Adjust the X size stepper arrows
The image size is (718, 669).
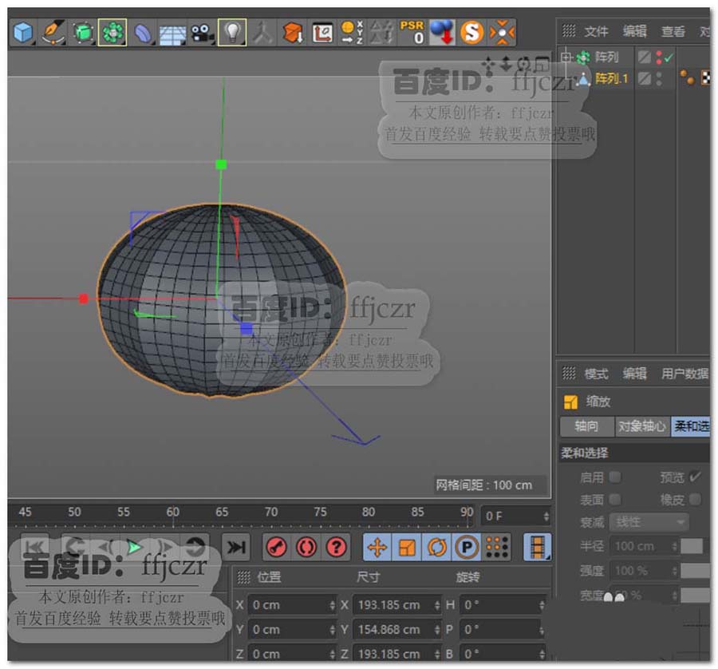(437, 605)
